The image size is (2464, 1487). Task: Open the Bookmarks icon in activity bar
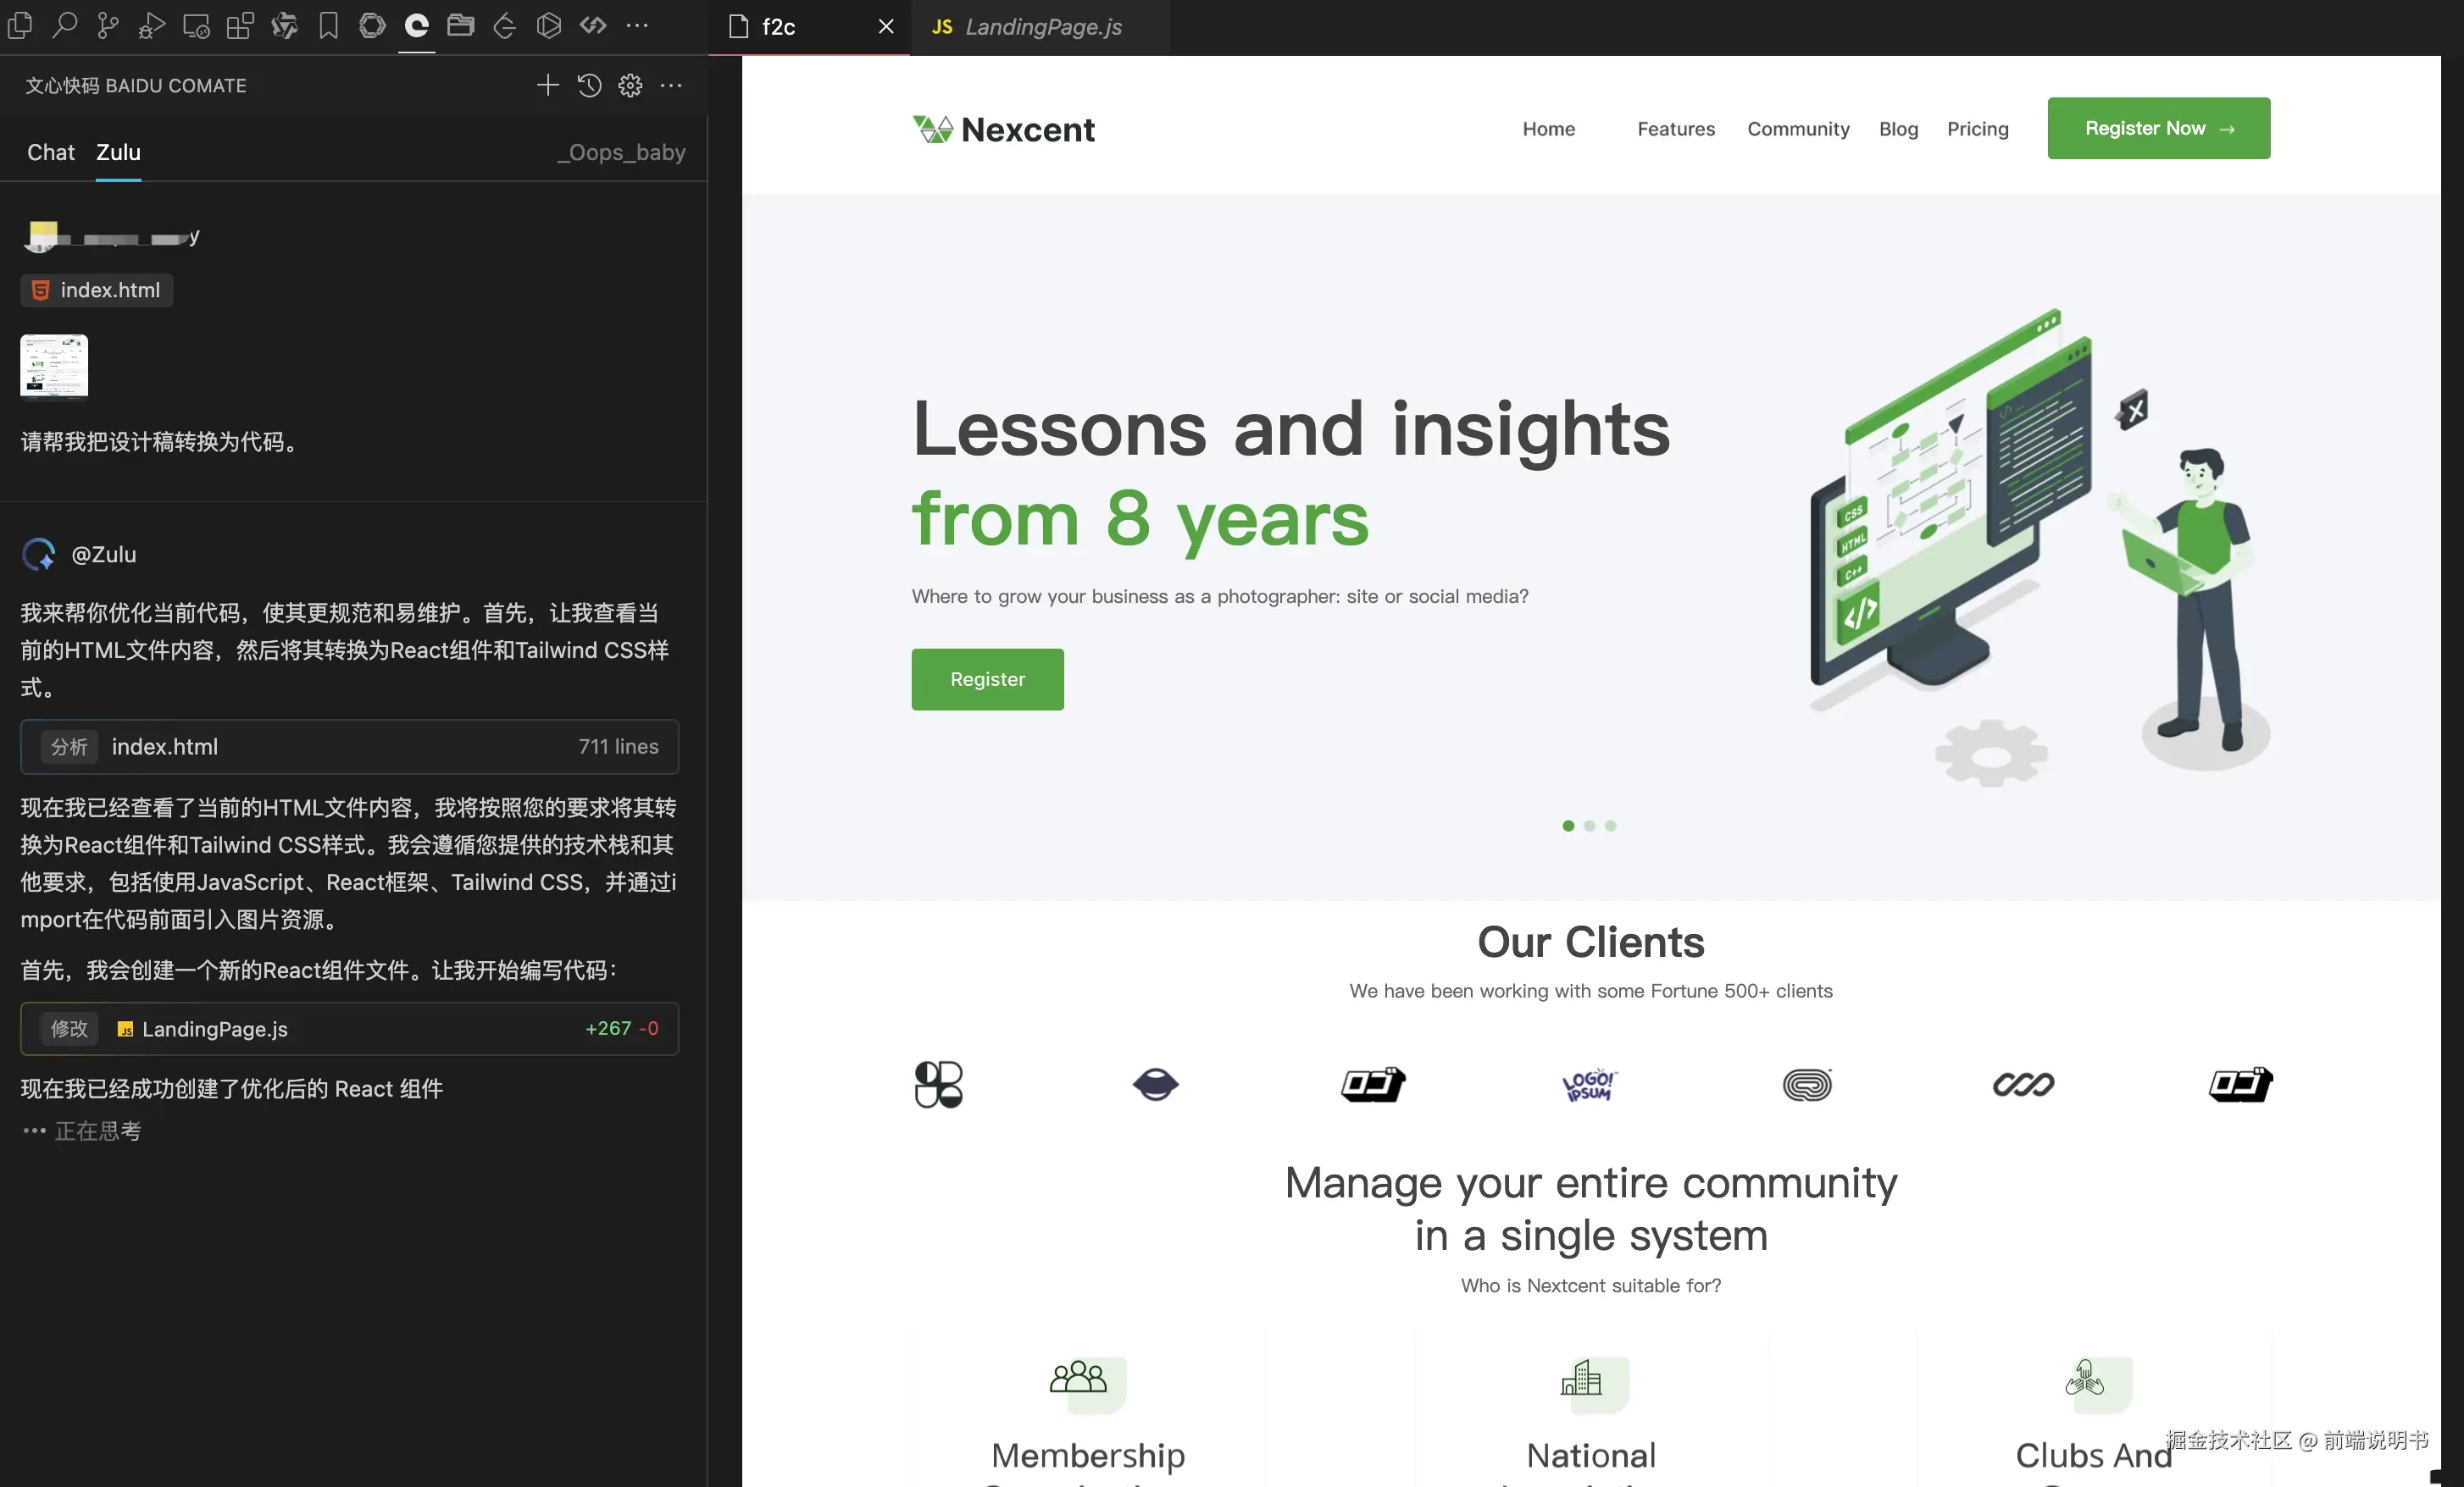tap(328, 26)
